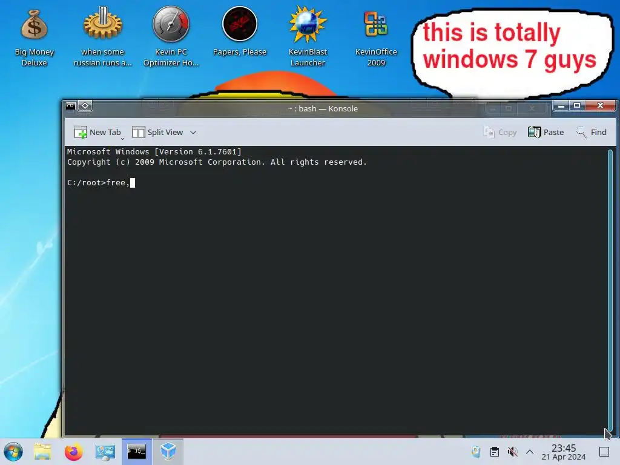
Task: Click the Konsole vertical scrollbar
Action: [610, 291]
